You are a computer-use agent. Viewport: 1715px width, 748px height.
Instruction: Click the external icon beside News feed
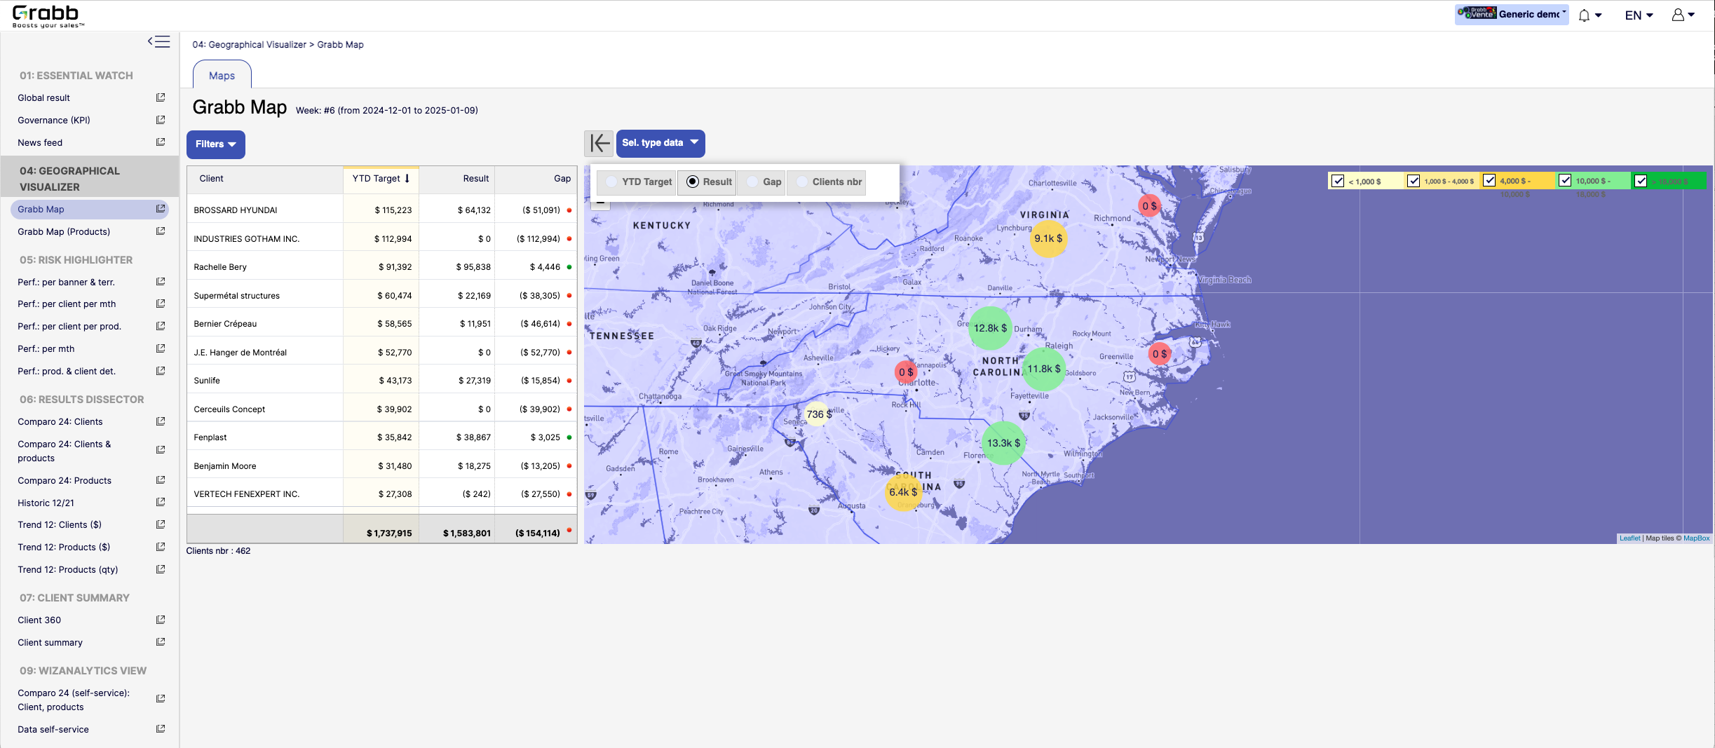point(161,142)
